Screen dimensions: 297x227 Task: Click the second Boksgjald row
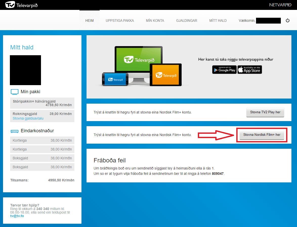(42, 167)
